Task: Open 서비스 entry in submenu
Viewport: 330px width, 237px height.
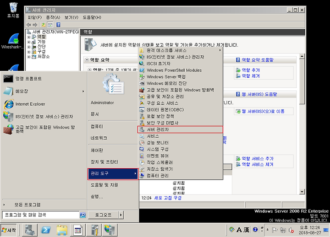Action: tap(180, 136)
